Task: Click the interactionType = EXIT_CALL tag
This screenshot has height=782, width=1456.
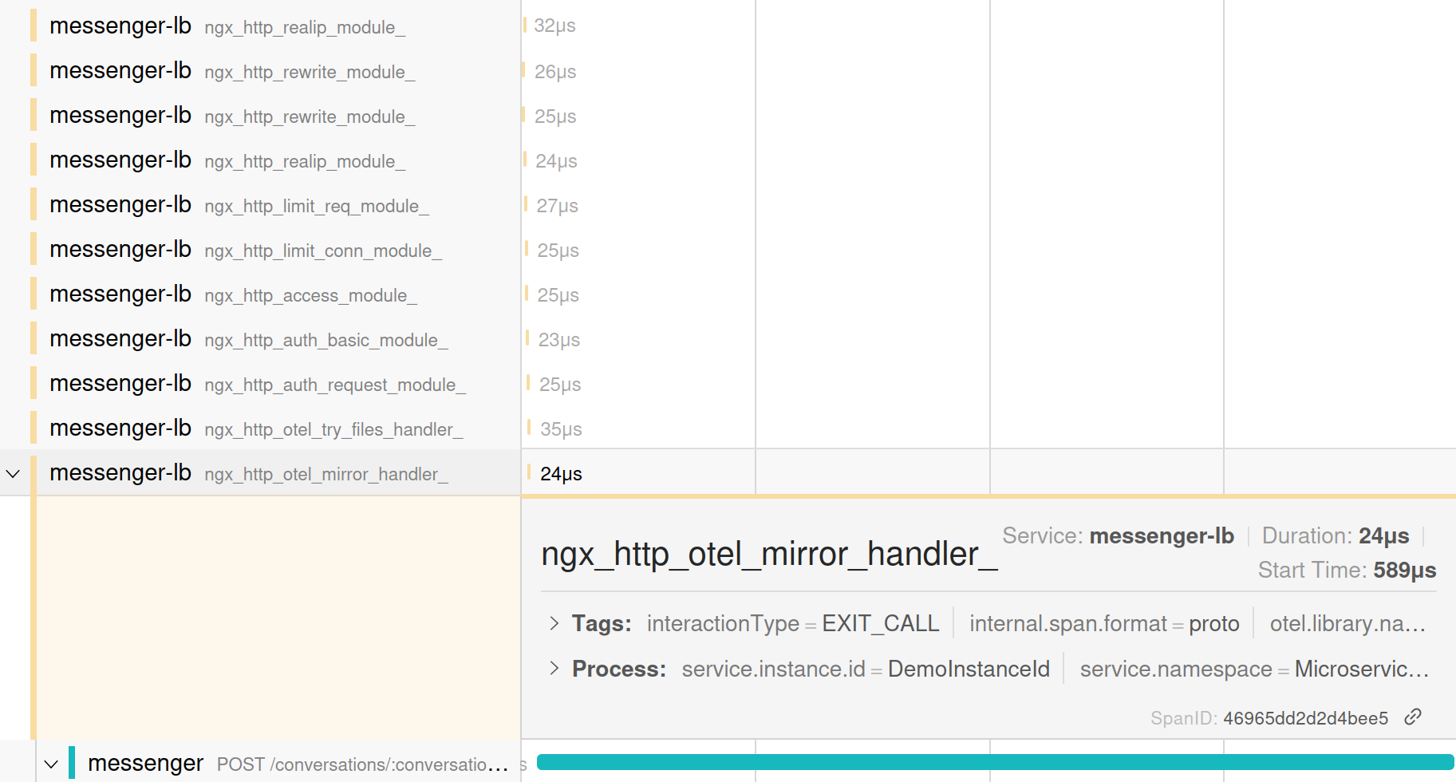Action: point(792,623)
